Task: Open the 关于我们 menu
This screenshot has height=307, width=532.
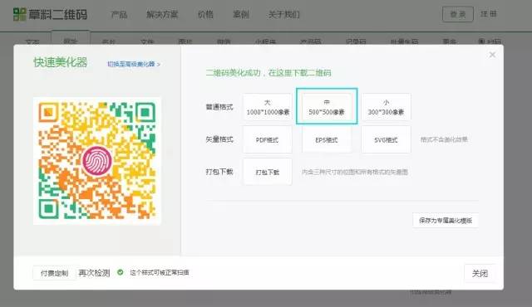Action: click(283, 15)
